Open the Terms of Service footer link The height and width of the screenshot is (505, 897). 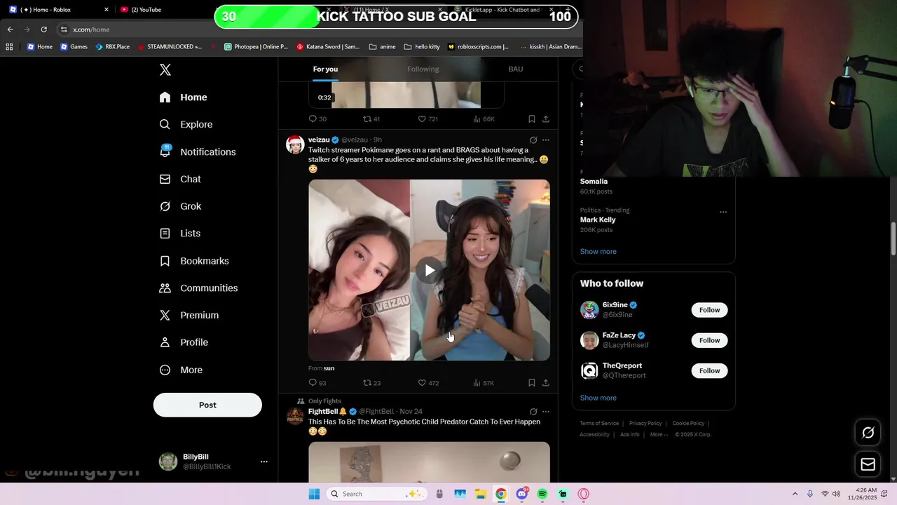(x=599, y=424)
